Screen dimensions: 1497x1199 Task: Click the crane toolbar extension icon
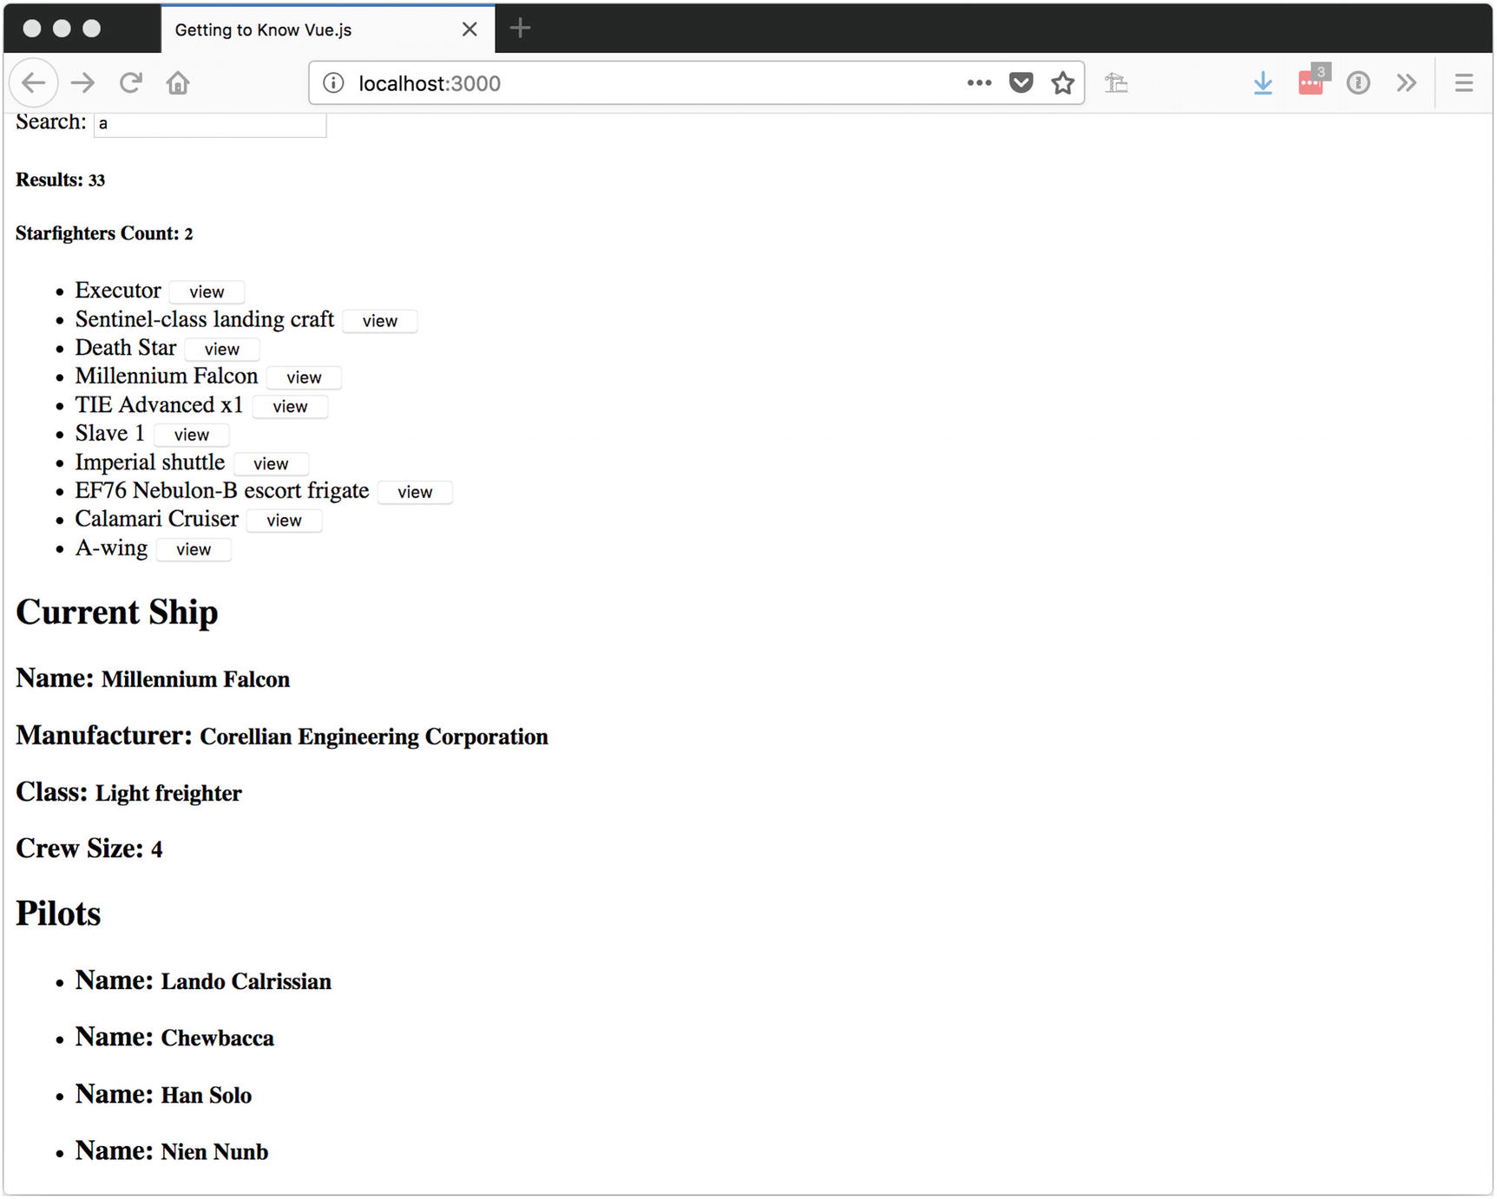(1116, 83)
